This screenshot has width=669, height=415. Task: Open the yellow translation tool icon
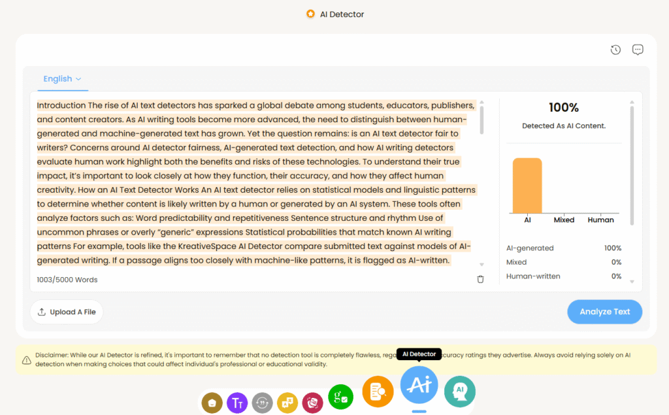coord(287,403)
